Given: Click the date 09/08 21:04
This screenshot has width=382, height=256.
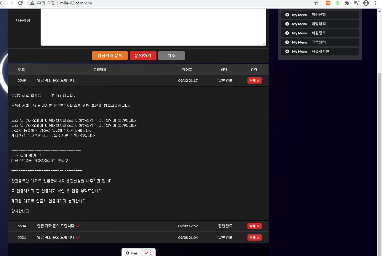Looking at the screenshot, I should click(188, 238).
